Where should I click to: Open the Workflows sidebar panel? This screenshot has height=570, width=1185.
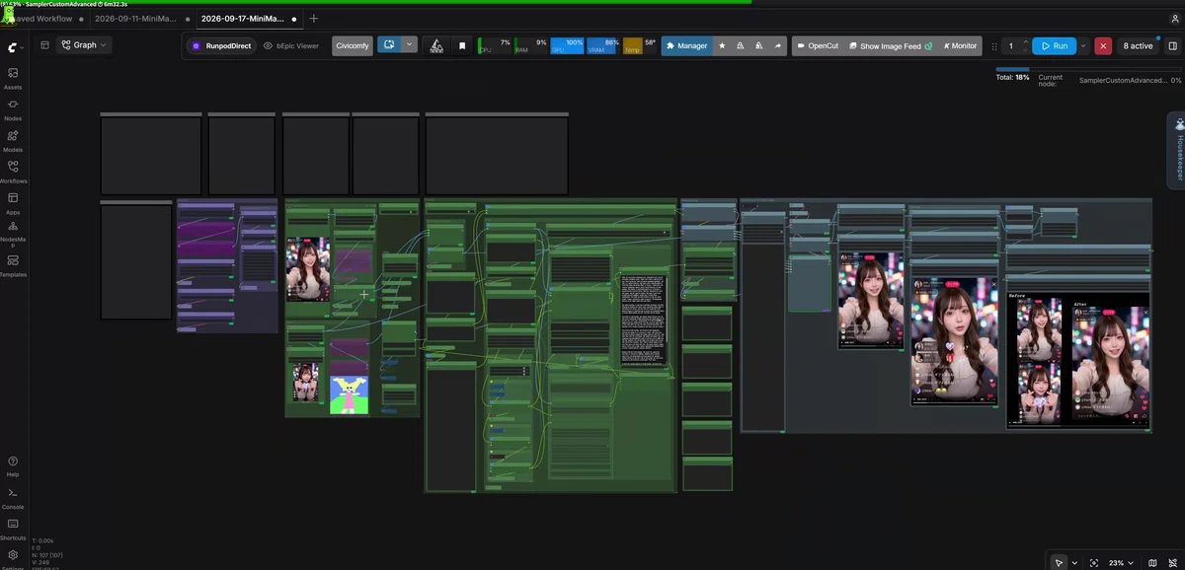pos(13,173)
